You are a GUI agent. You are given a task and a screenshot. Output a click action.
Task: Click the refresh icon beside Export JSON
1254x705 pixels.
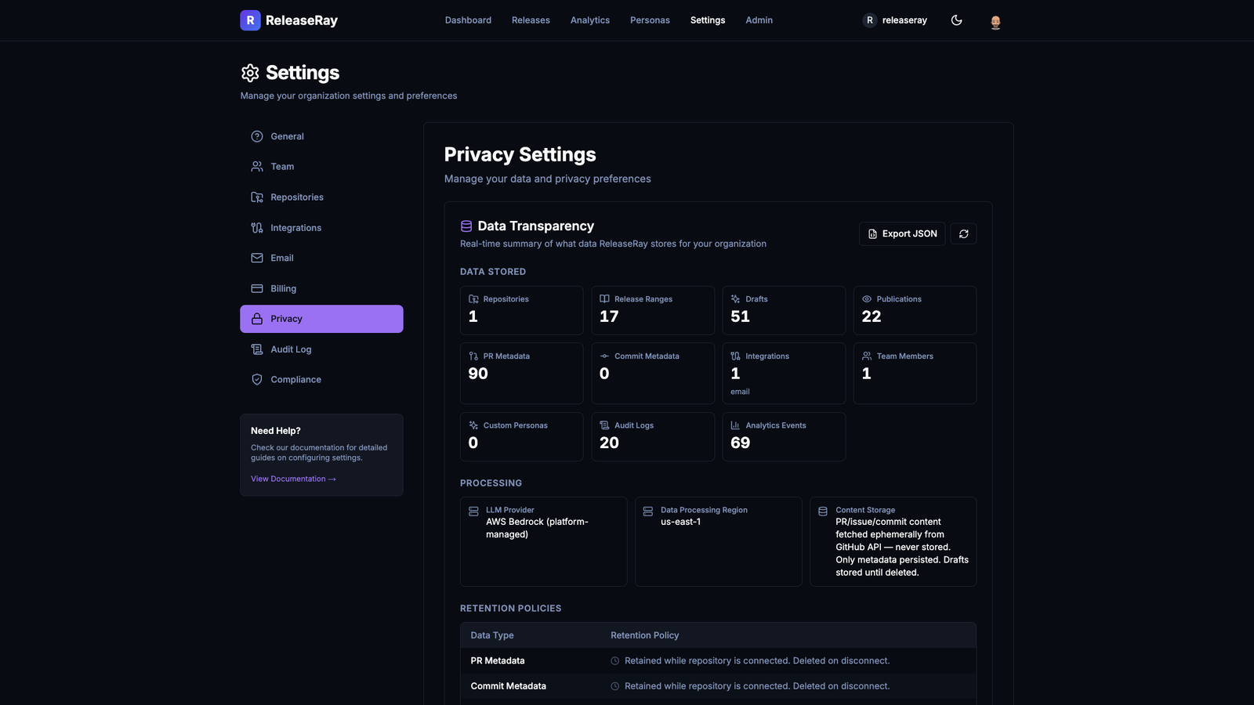pyautogui.click(x=963, y=233)
